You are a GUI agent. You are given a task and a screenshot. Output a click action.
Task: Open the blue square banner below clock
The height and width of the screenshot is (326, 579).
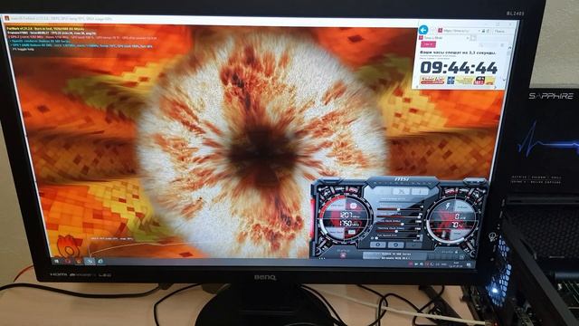[451, 81]
